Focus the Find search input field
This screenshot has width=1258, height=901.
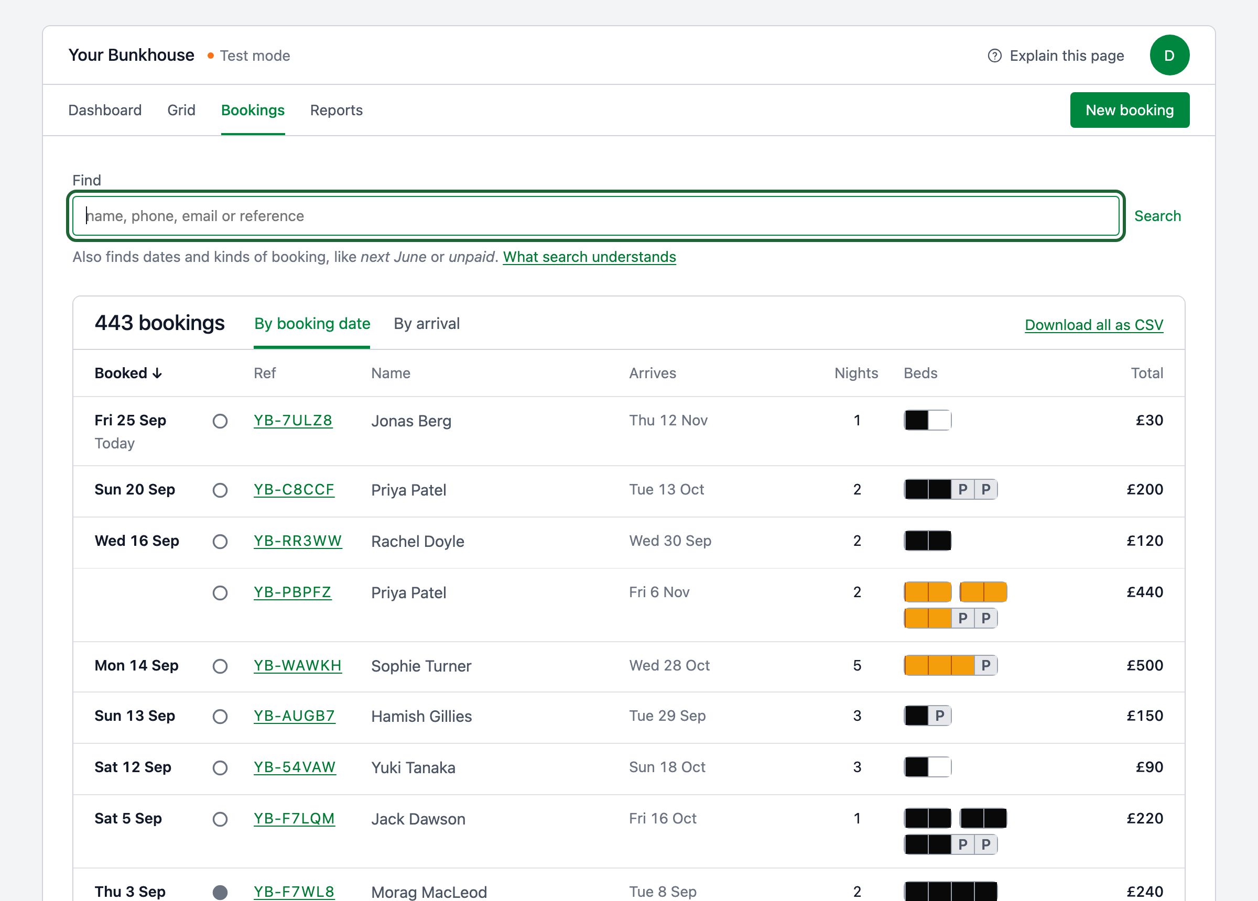tap(596, 216)
